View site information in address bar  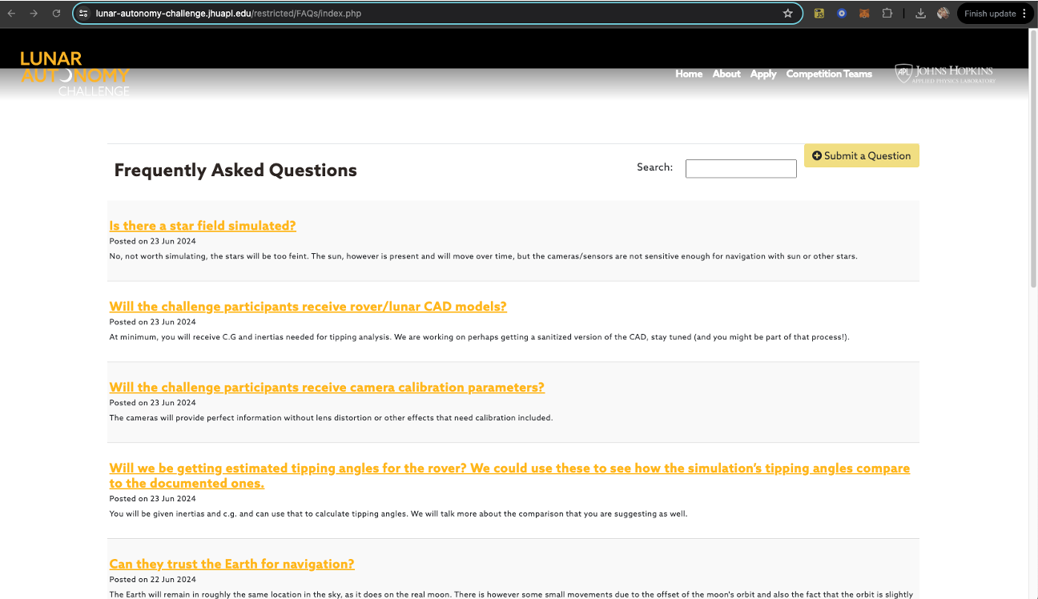83,14
